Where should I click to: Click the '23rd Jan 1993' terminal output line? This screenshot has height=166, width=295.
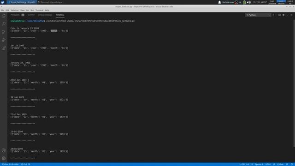[18, 80]
